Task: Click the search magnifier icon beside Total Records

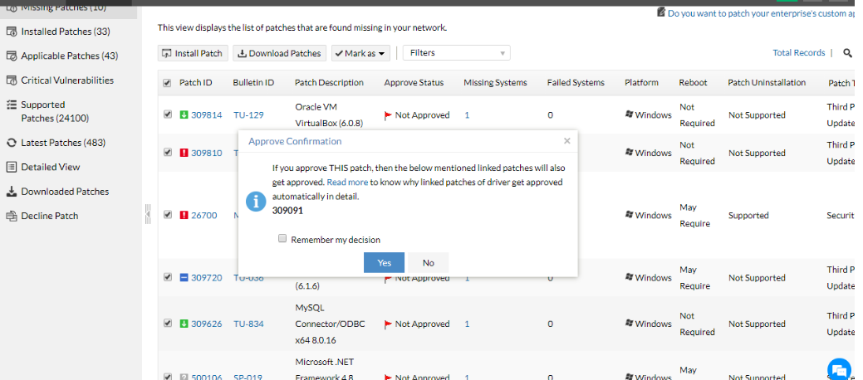Action: pyautogui.click(x=848, y=53)
